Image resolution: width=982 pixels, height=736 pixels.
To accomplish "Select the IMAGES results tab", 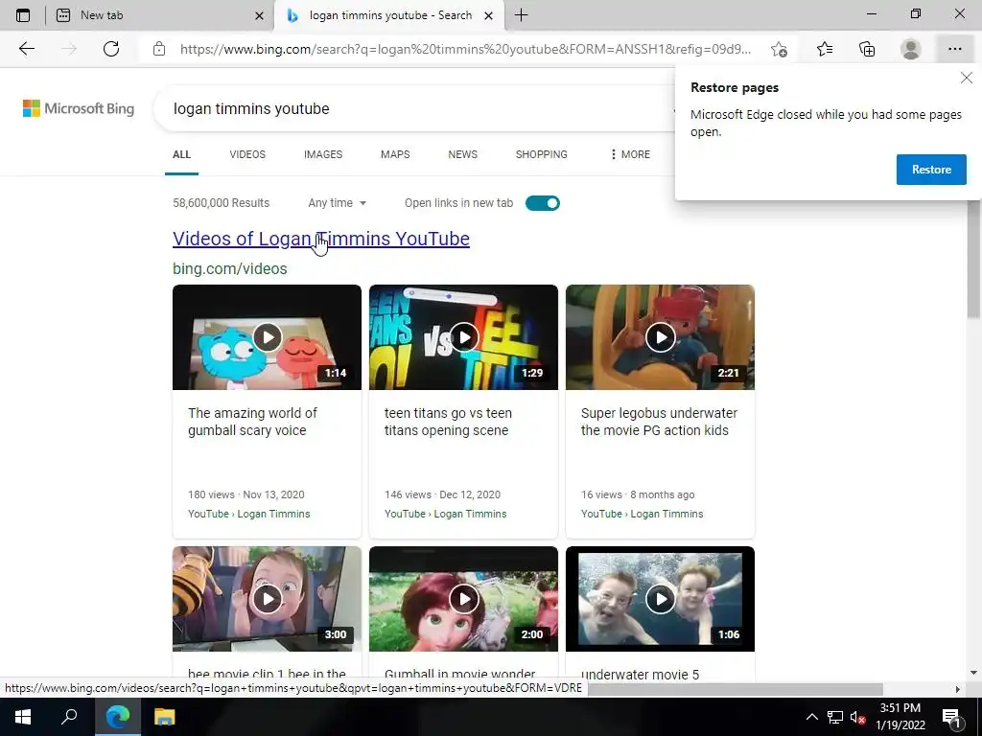I will pyautogui.click(x=323, y=154).
